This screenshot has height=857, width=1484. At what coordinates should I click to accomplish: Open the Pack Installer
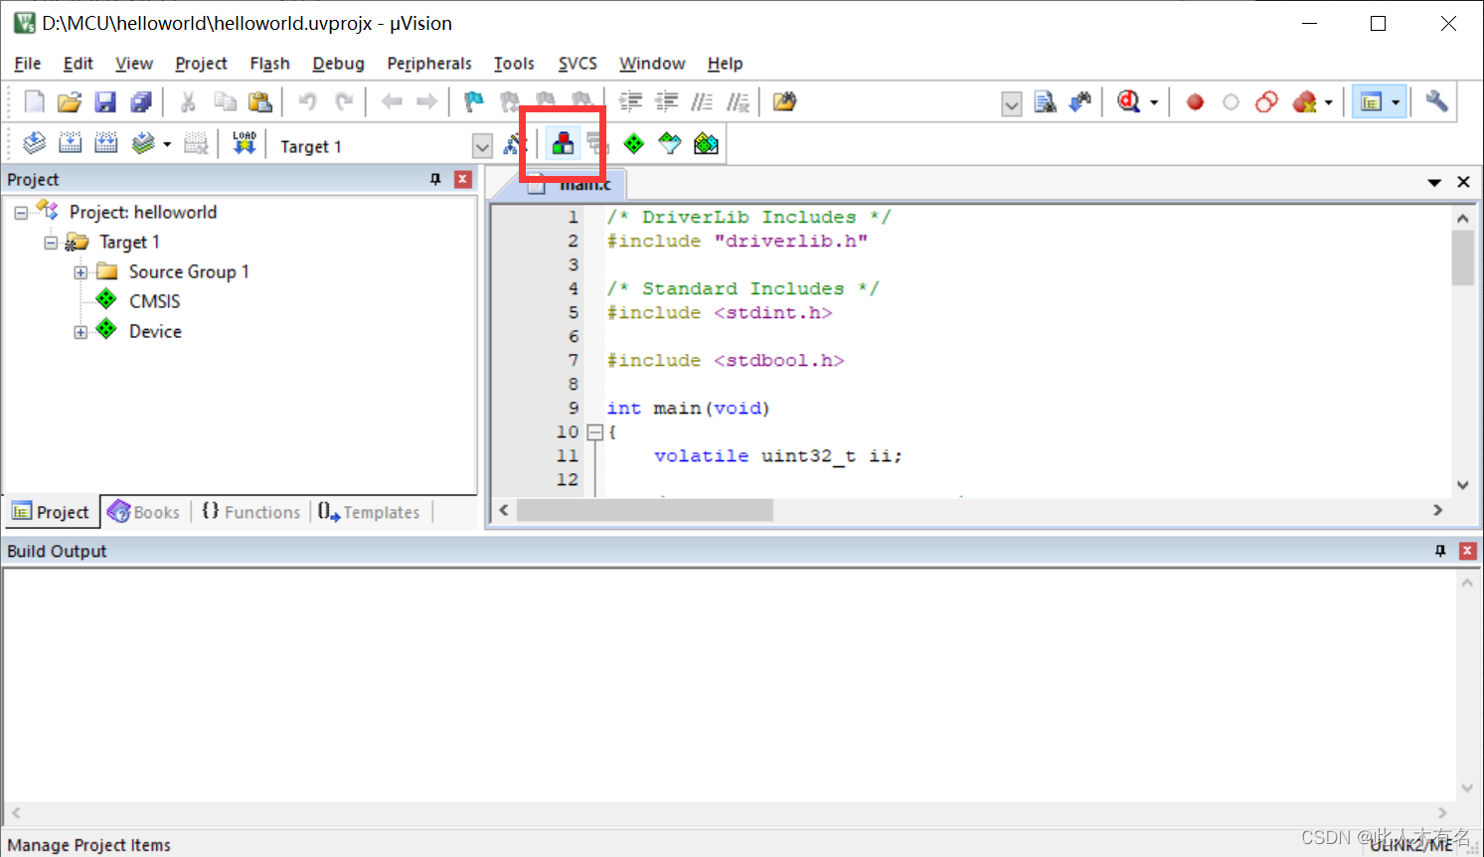coord(706,142)
